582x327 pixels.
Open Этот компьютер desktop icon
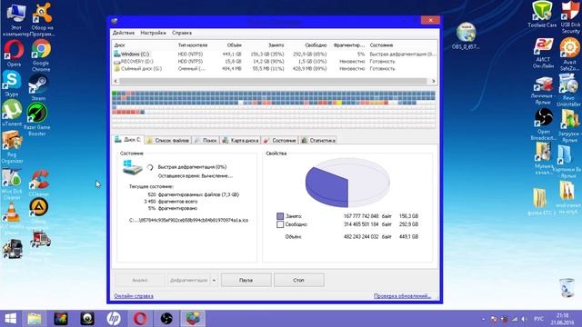click(15, 20)
